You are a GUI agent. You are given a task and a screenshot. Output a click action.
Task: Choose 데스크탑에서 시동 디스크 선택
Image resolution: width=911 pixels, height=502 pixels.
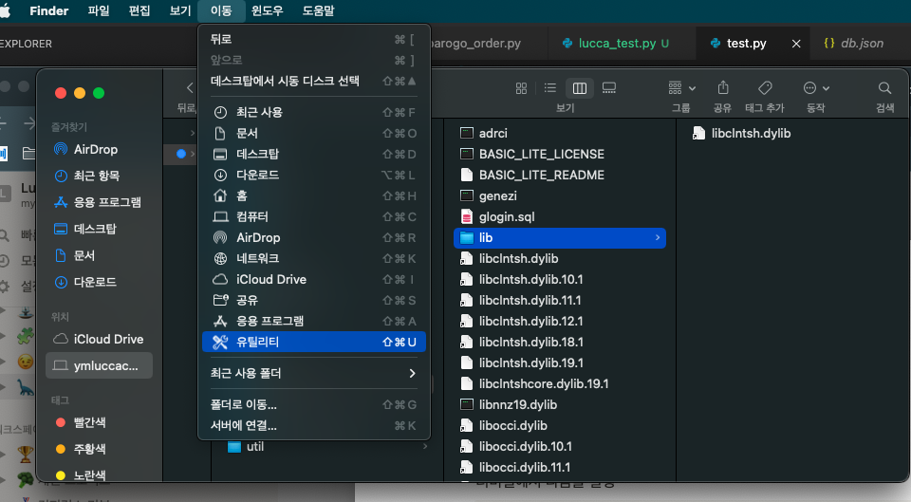314,81
